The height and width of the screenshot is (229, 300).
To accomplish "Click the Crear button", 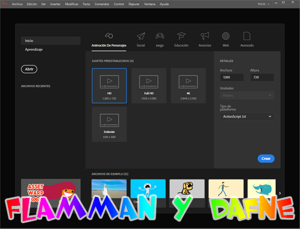I will 266,159.
